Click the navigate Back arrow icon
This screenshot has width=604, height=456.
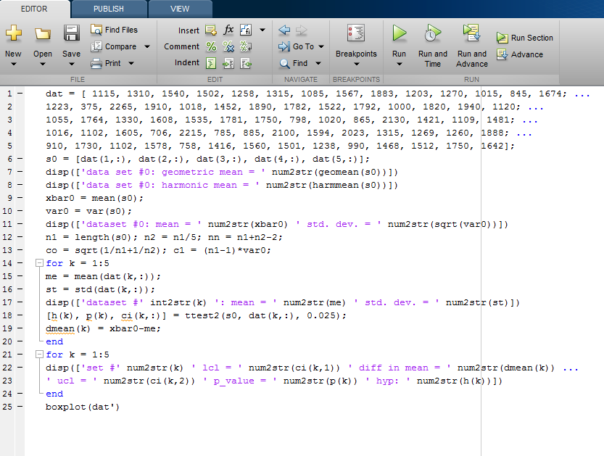(x=284, y=30)
